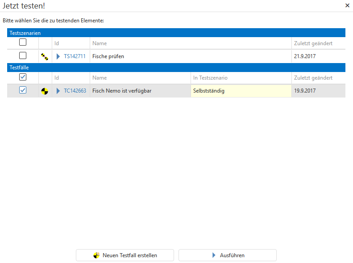Collapse the Testfälle section header
The height and width of the screenshot is (263, 353).
[20, 68]
